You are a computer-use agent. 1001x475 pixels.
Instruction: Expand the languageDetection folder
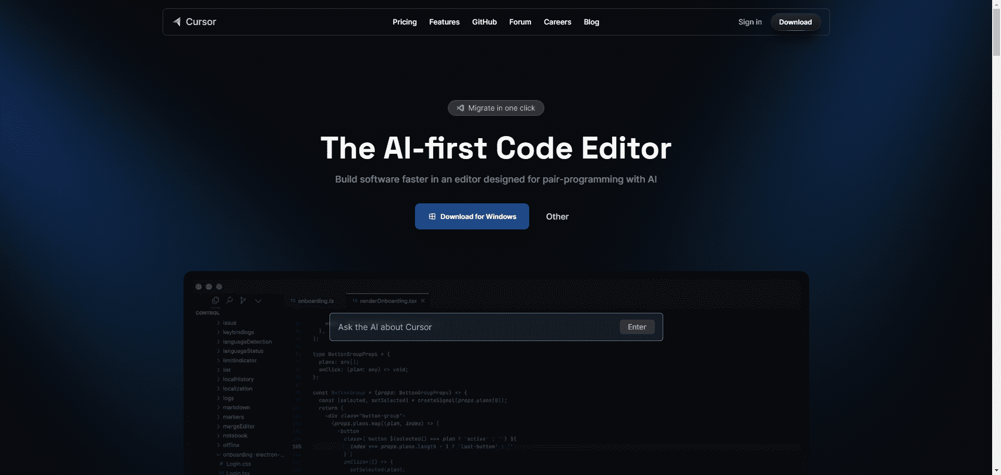[245, 342]
